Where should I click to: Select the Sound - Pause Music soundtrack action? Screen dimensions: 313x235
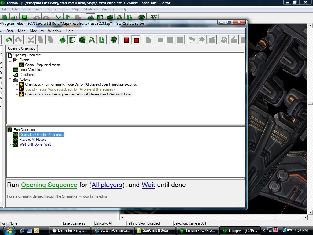[x=70, y=89]
